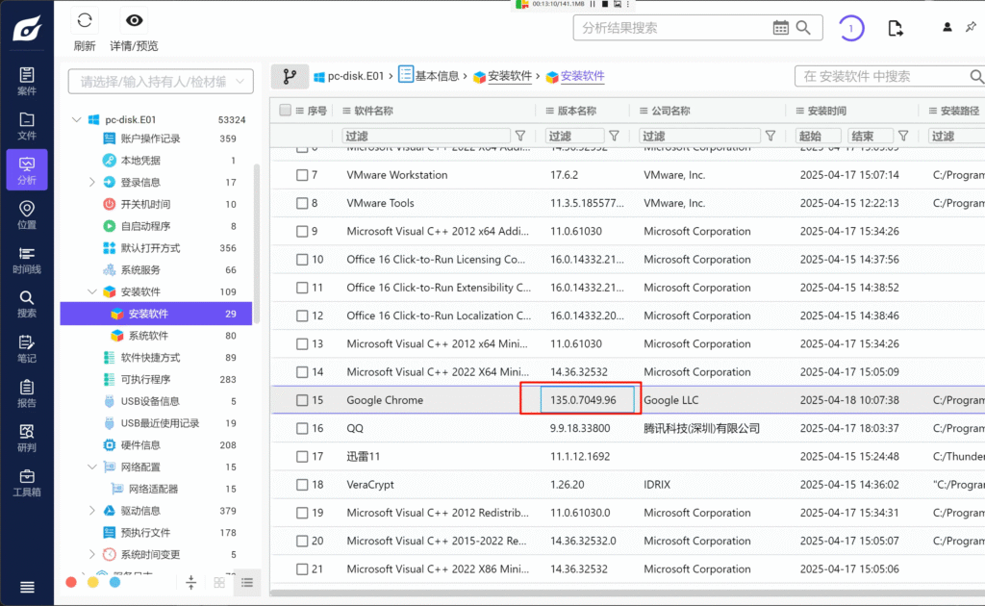985x606 pixels.
Task: Check the box for Google Chrome row
Action: (x=302, y=400)
